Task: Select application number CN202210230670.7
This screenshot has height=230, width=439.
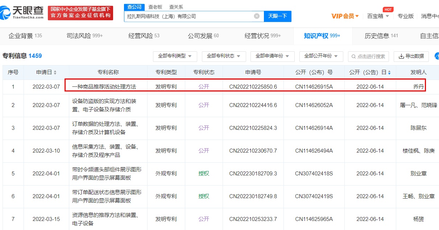Action: (x=253, y=151)
